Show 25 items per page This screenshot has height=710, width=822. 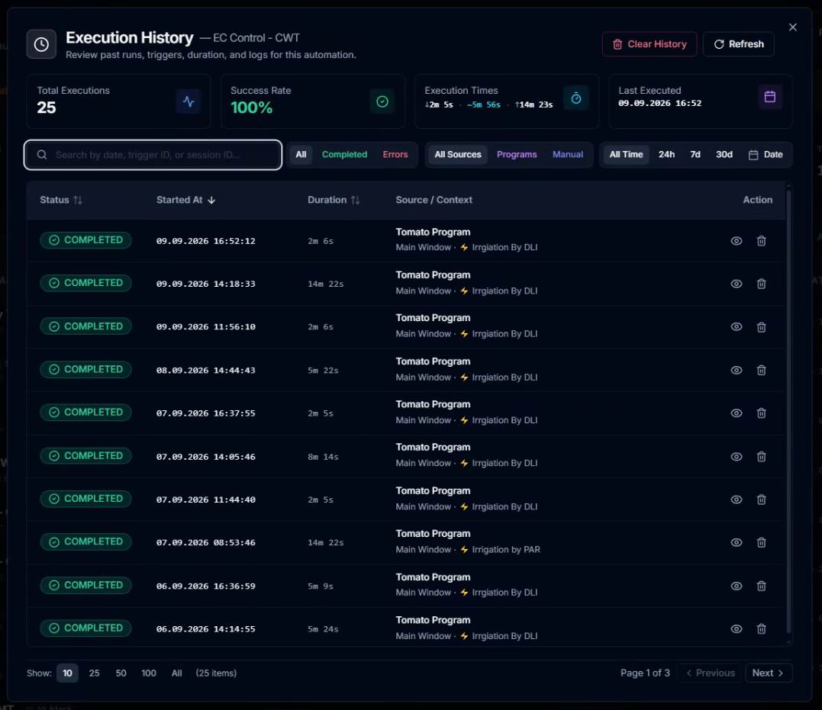pos(95,673)
